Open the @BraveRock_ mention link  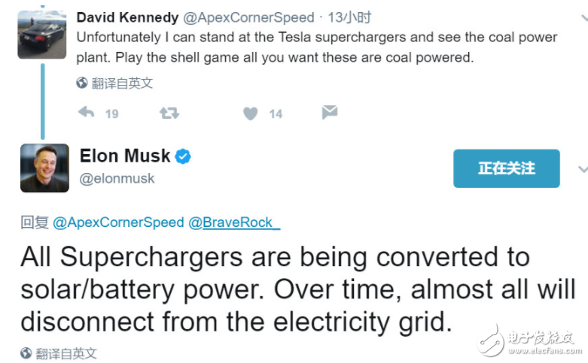point(233,222)
